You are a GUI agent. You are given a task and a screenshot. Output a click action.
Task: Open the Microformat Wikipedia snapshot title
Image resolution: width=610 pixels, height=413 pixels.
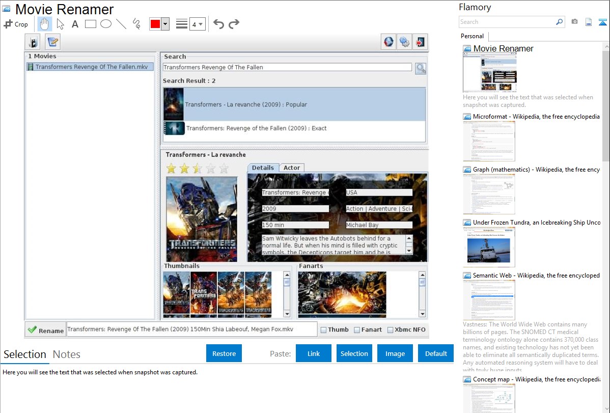pos(536,117)
